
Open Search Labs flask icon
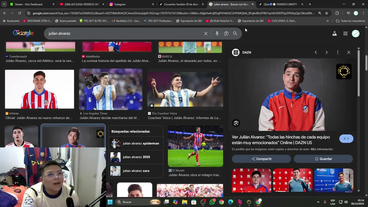click(x=334, y=33)
